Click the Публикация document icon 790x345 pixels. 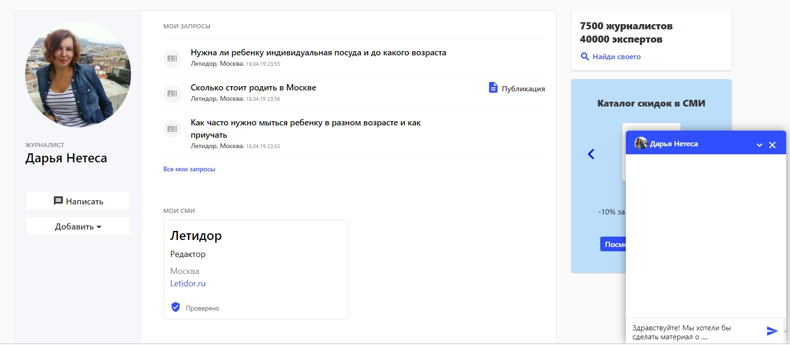(x=493, y=88)
